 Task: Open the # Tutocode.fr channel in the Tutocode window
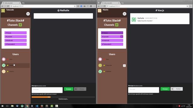[15, 44]
